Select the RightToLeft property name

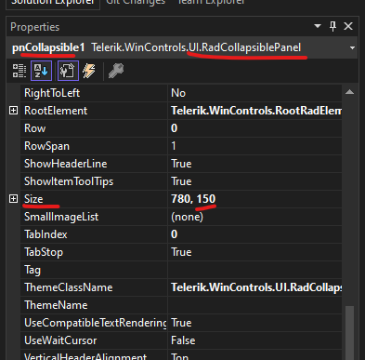[x=52, y=93]
